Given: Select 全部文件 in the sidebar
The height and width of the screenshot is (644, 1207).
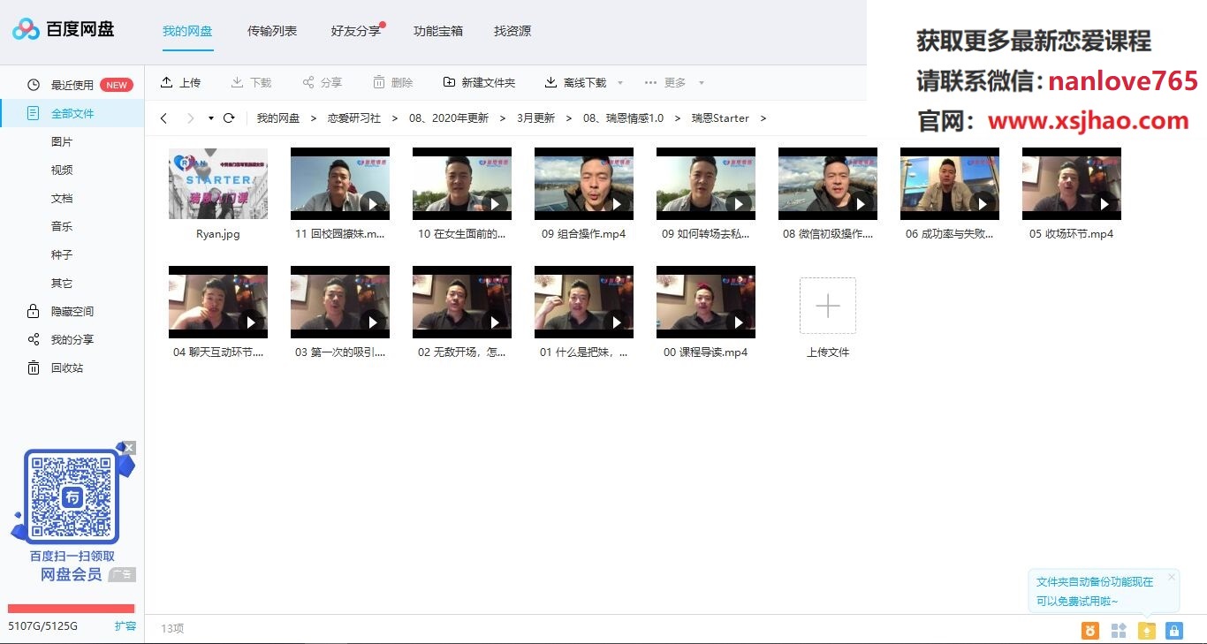Looking at the screenshot, I should (72, 113).
